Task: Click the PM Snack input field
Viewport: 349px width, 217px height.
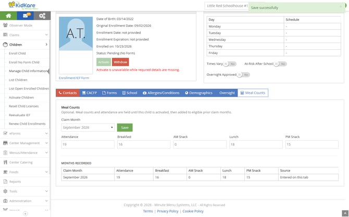Action: coord(312,144)
